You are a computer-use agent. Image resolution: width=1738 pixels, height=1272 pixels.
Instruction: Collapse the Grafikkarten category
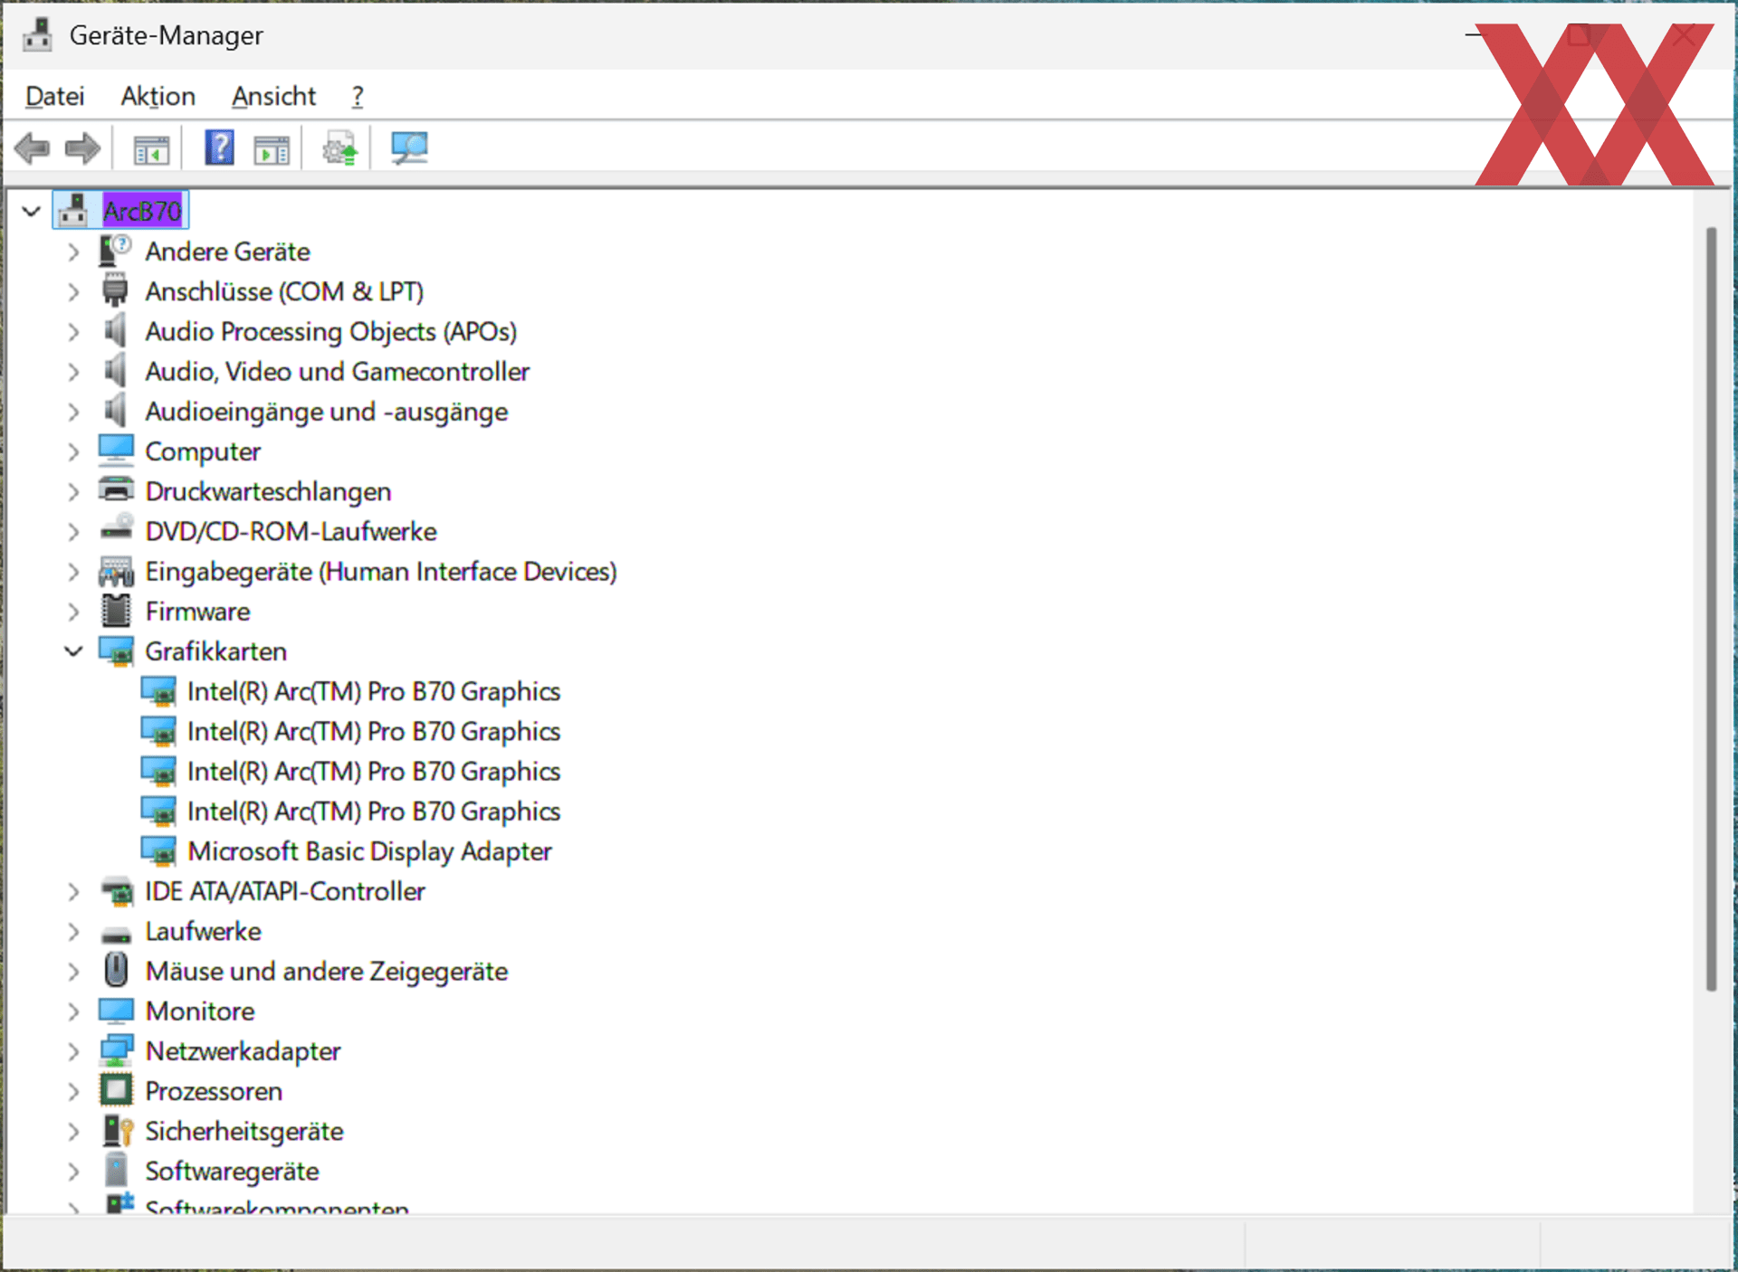click(x=73, y=651)
